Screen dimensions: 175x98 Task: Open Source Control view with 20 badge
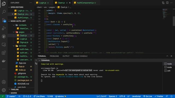point(4,20)
